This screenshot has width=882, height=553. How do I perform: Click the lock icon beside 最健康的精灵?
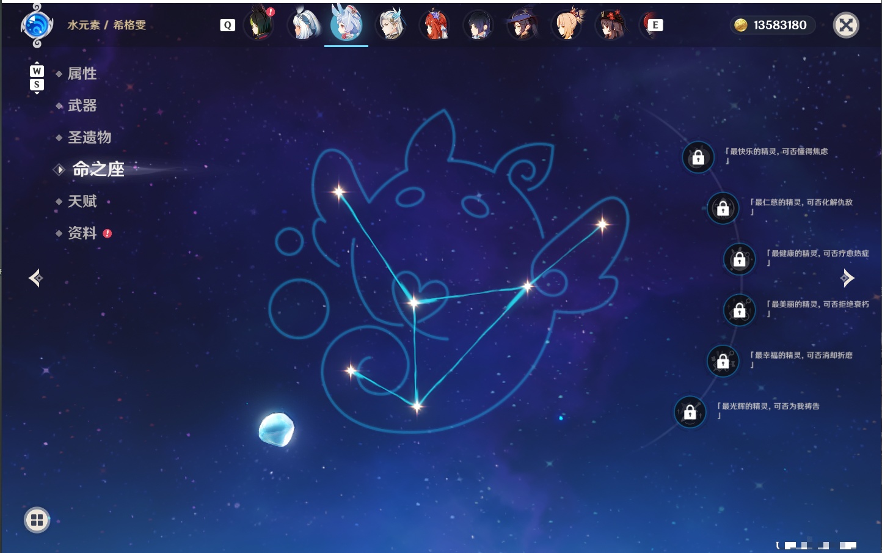739,259
